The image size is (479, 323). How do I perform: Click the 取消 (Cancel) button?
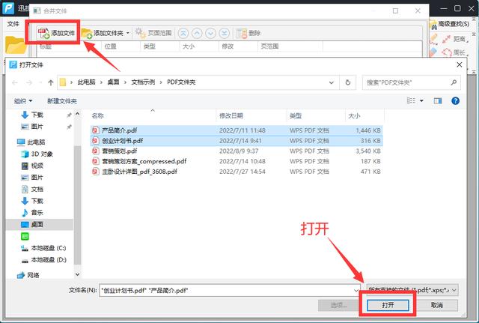(x=436, y=305)
